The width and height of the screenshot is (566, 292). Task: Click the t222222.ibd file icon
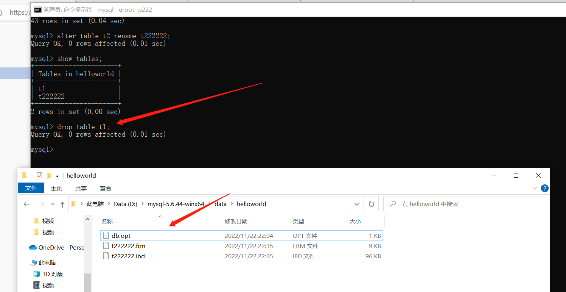(x=106, y=256)
